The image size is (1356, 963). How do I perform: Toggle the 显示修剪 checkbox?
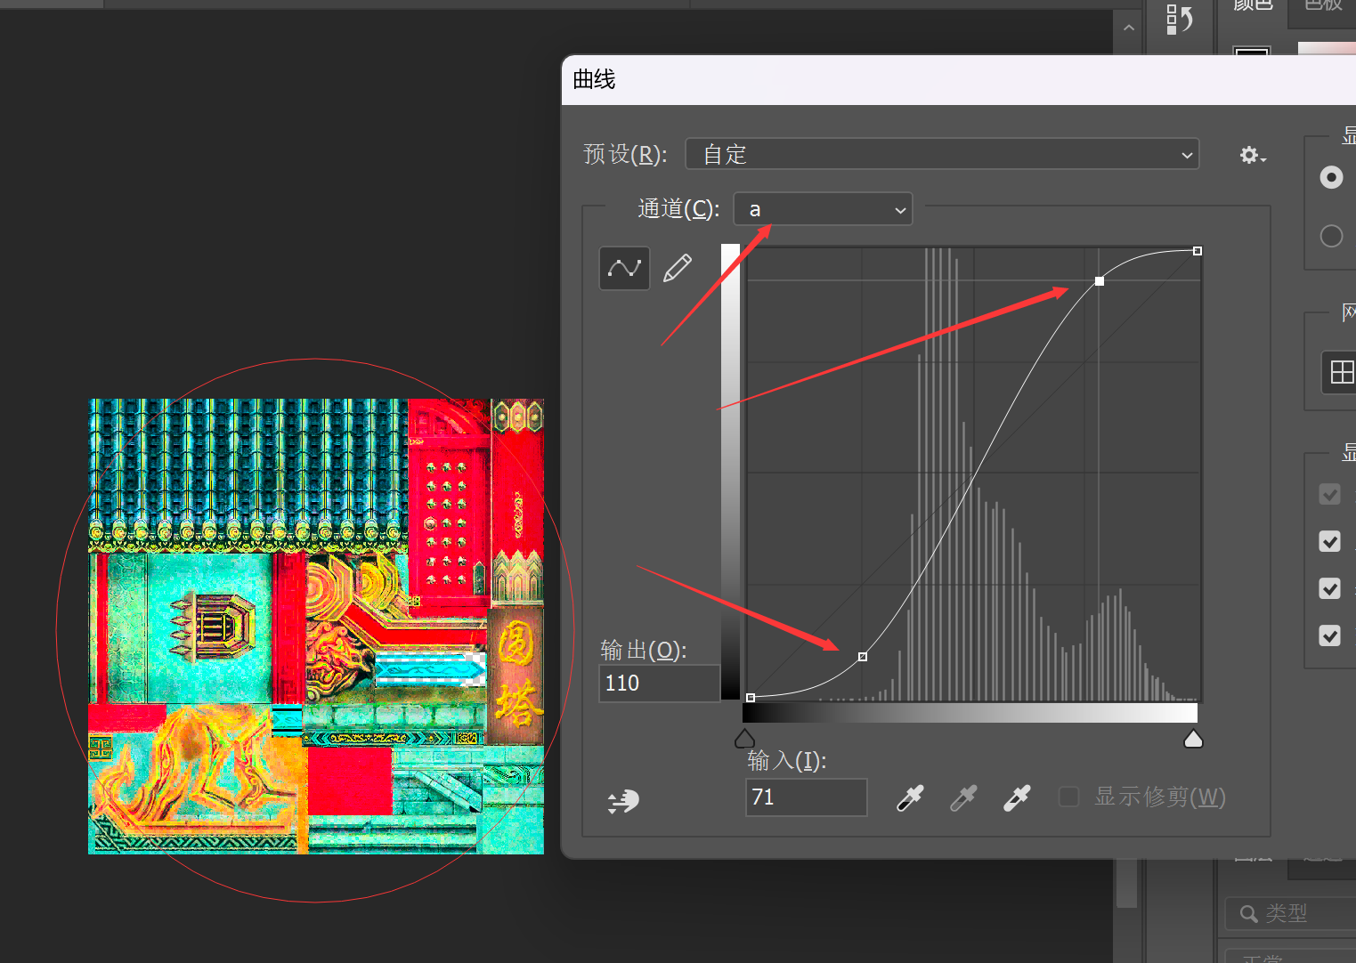coord(1069,797)
